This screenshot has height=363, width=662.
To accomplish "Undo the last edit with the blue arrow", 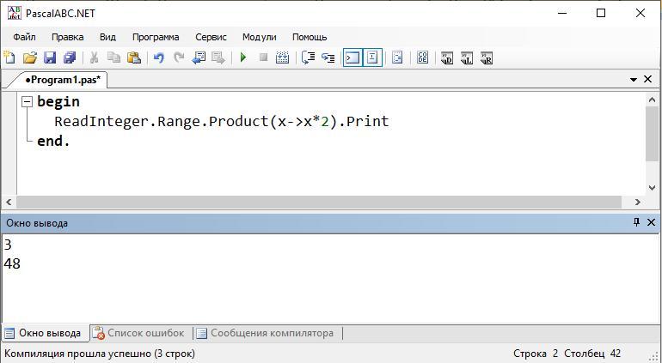I will (x=159, y=57).
